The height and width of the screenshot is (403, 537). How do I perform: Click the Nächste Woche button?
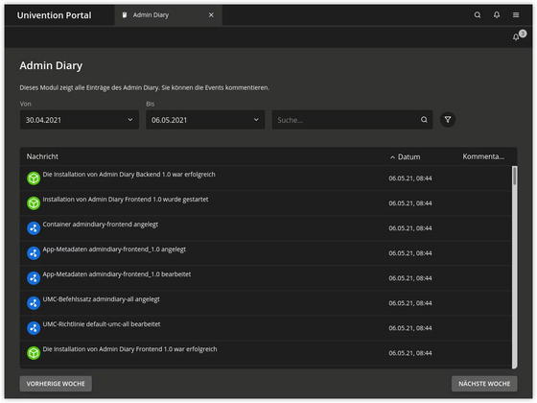[484, 384]
